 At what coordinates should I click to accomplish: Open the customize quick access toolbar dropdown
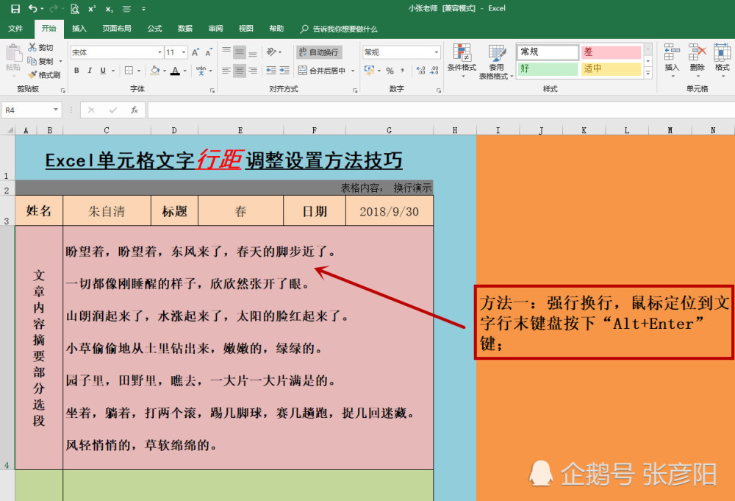click(x=143, y=8)
